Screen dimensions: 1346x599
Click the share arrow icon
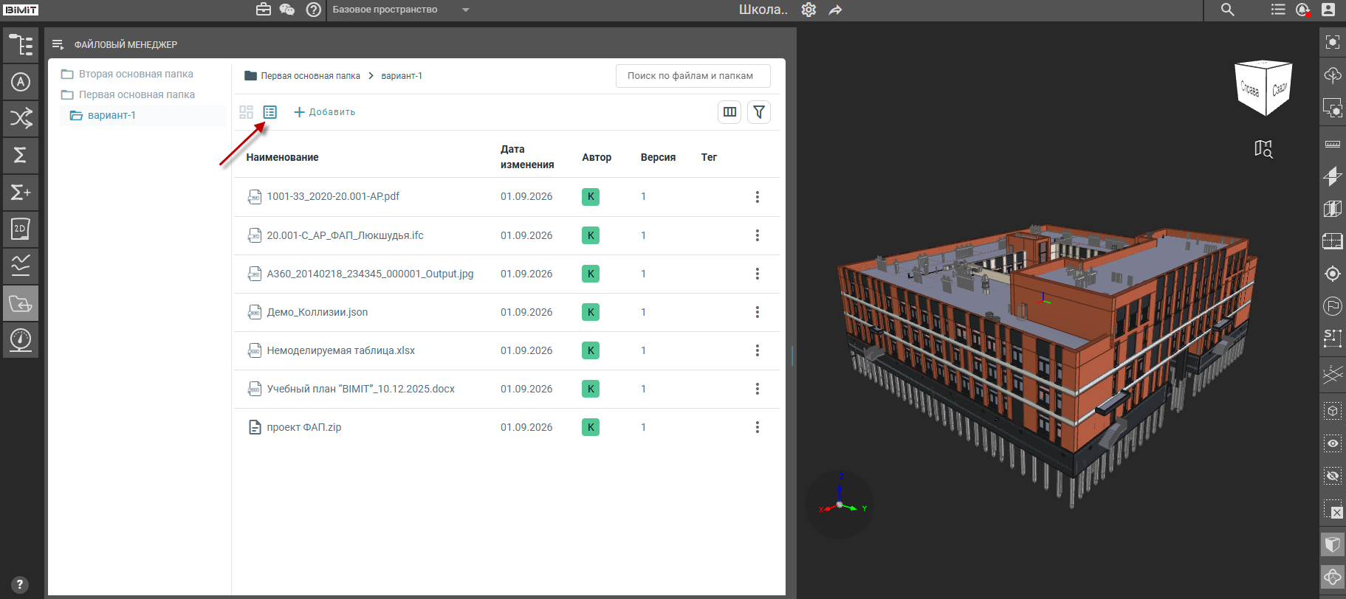835,10
